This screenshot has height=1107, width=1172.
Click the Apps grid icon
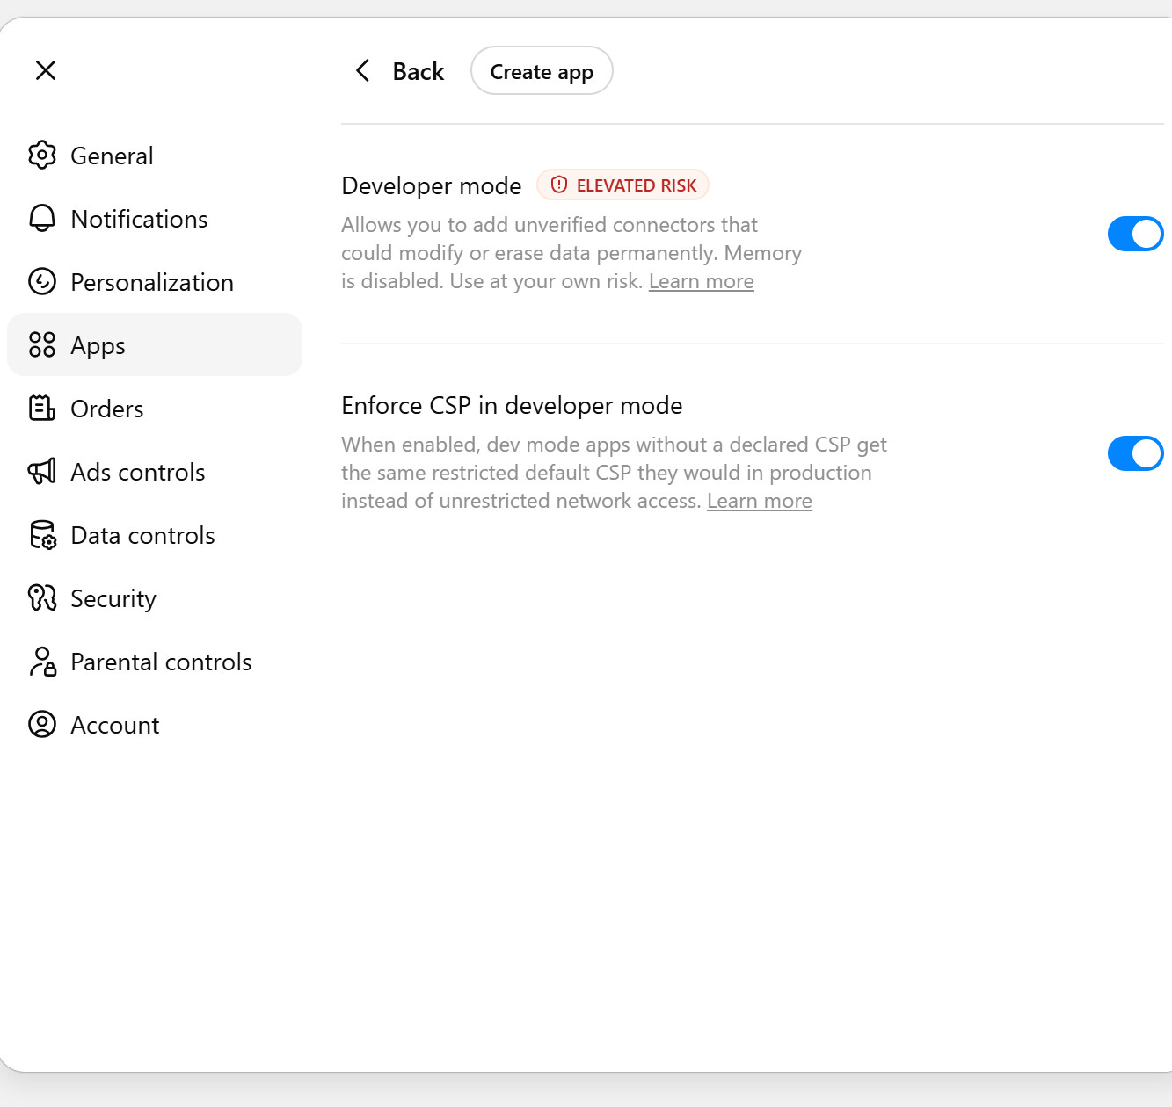coord(42,345)
